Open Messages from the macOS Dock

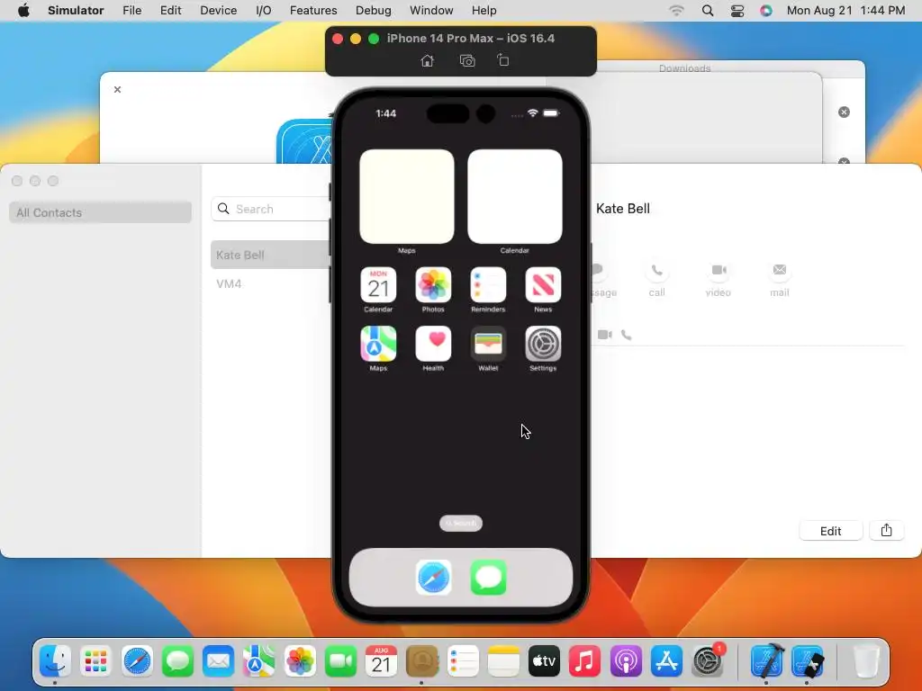177,661
